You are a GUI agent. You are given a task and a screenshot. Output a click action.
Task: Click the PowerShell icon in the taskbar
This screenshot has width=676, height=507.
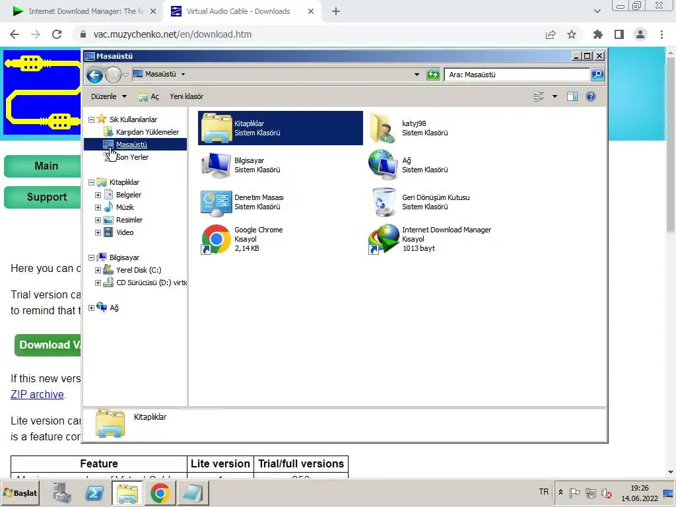[x=94, y=493]
